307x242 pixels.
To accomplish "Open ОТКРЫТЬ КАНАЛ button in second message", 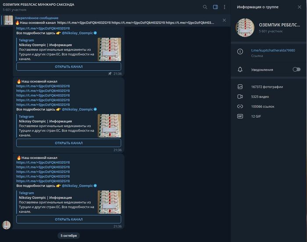I will pos(69,143).
